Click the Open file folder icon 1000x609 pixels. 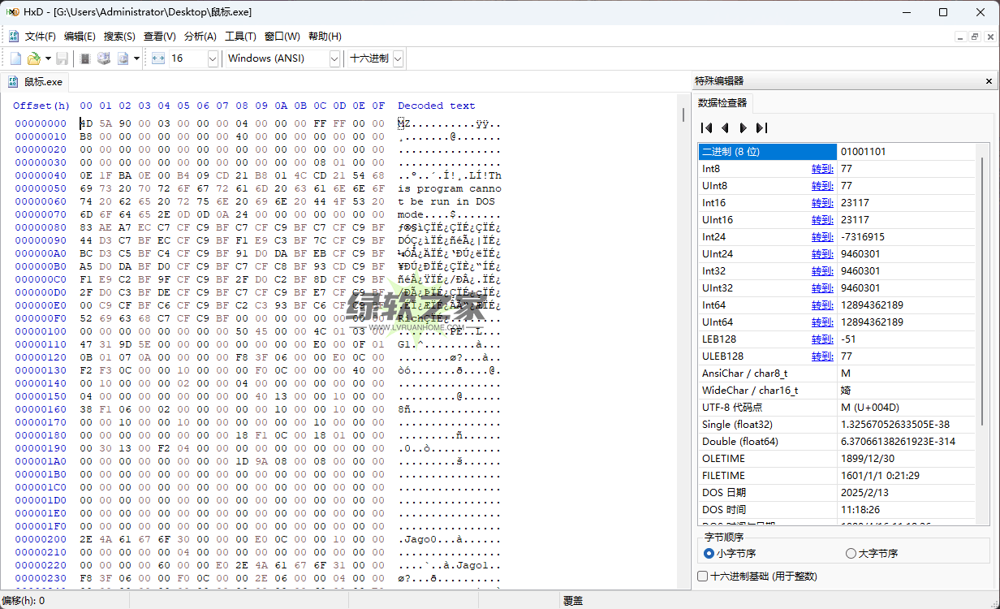click(33, 58)
